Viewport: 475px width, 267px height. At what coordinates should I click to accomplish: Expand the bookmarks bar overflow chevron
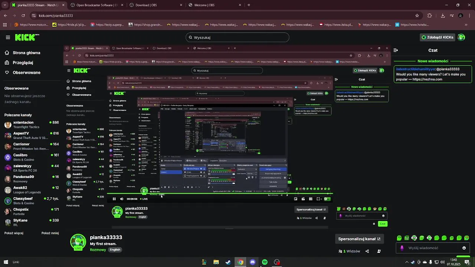click(x=466, y=25)
